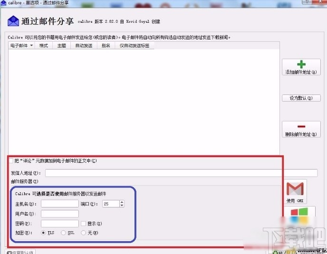
Task: Click the 仅自动发送标签 column header
Action: point(135,46)
